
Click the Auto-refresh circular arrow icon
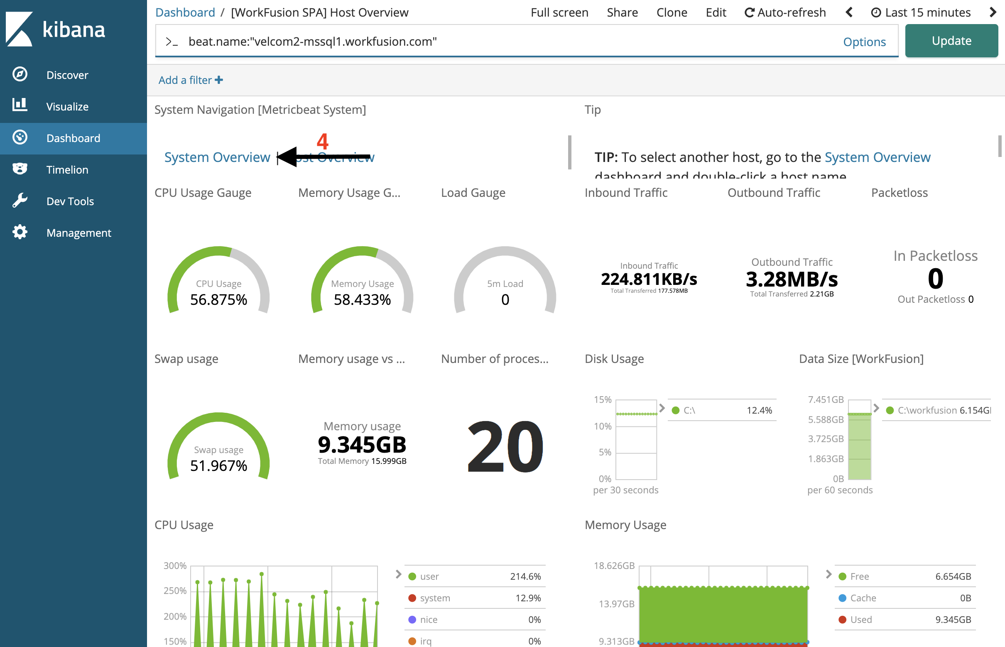749,12
